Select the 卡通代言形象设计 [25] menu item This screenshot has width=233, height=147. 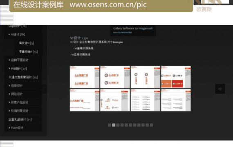[23, 77]
